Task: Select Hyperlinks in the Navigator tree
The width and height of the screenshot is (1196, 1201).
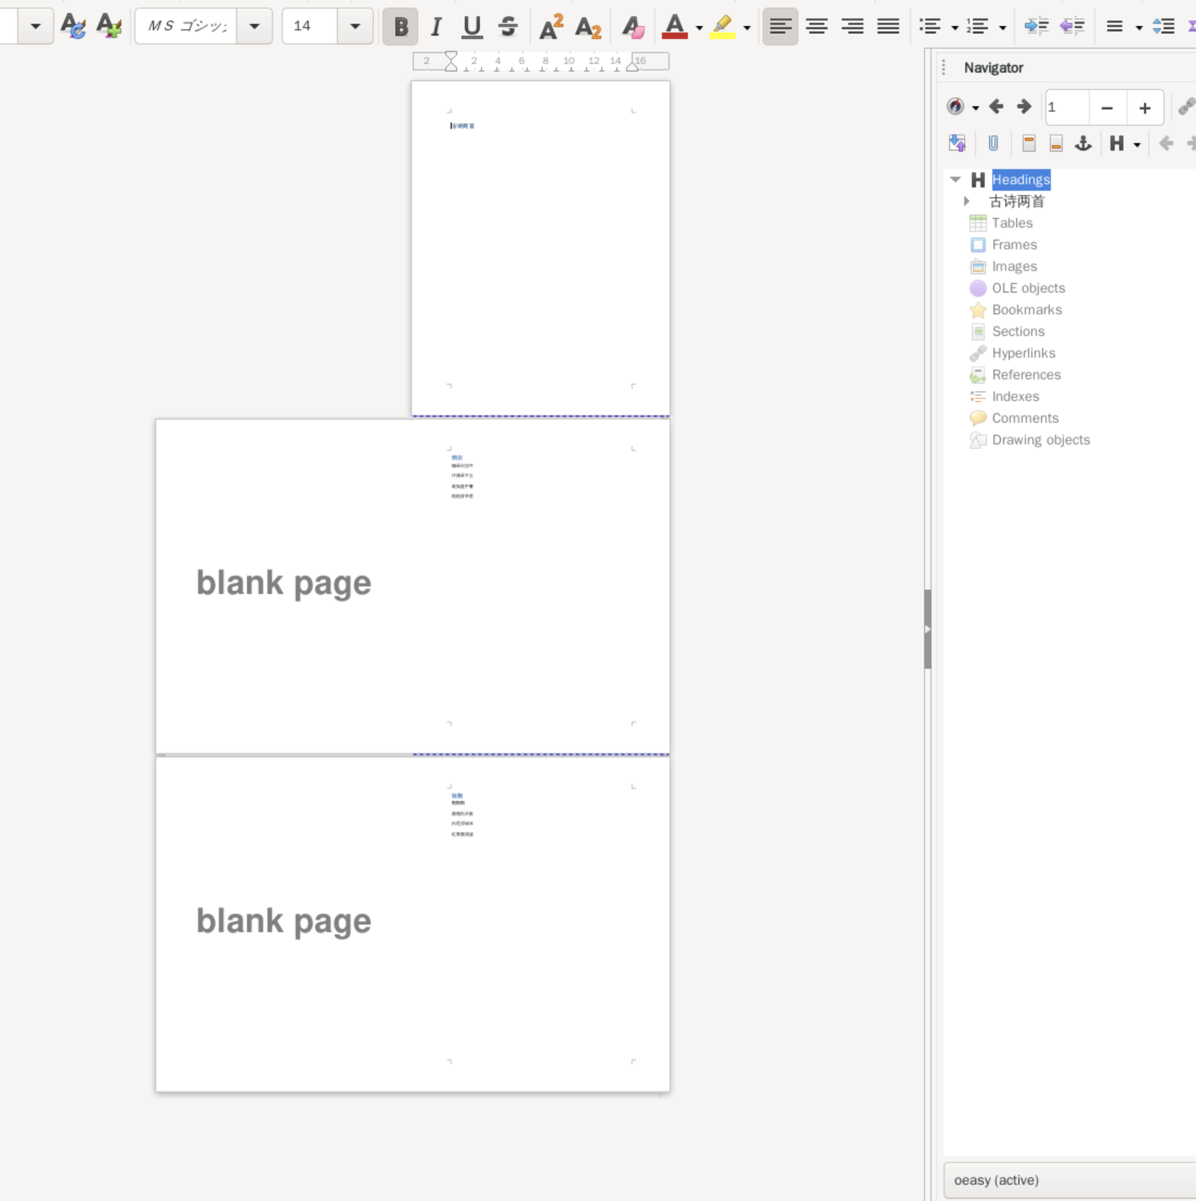Action: pos(1023,353)
